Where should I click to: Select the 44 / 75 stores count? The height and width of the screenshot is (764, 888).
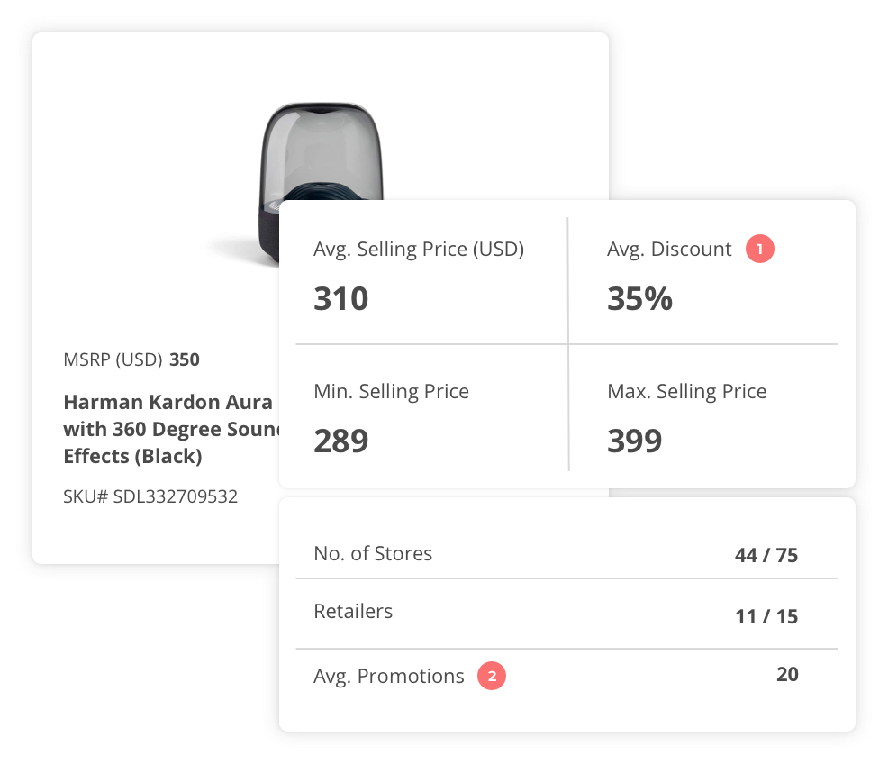coord(766,555)
